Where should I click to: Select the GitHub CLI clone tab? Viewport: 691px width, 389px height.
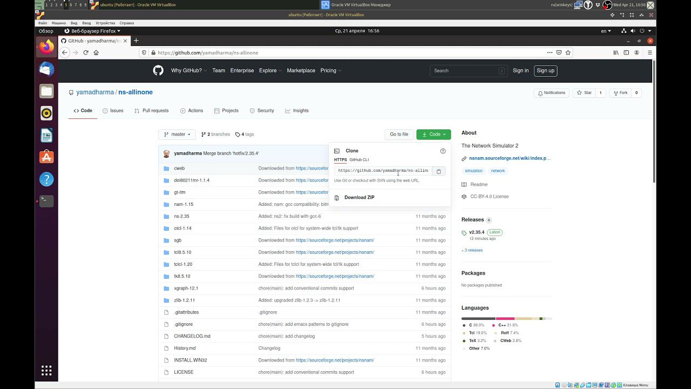coord(359,160)
